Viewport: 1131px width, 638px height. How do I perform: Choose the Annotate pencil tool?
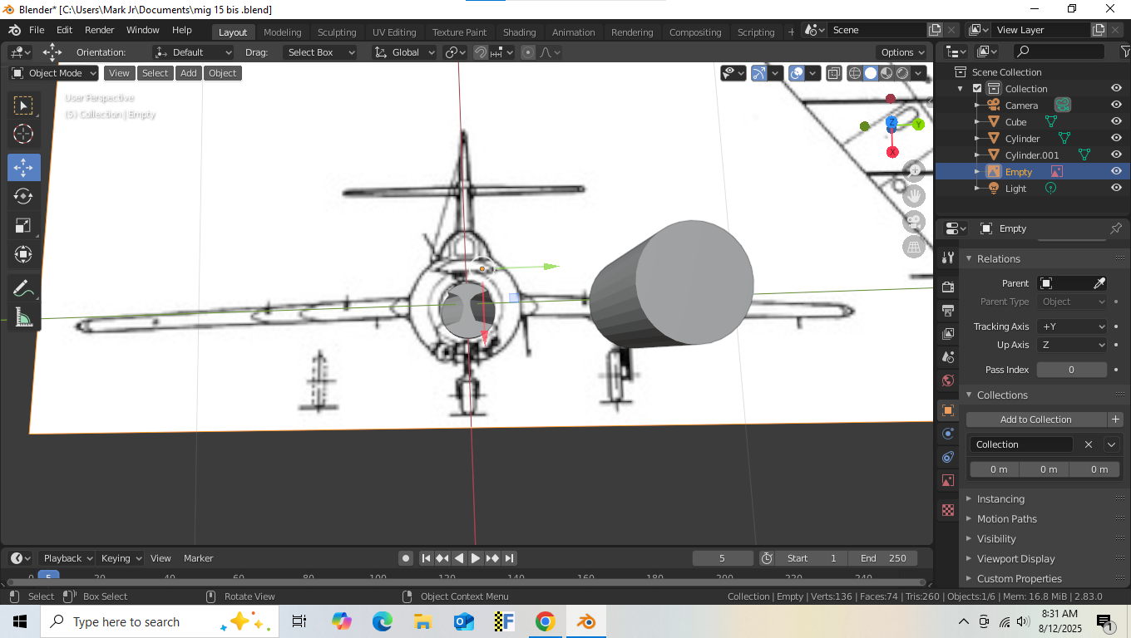(23, 289)
